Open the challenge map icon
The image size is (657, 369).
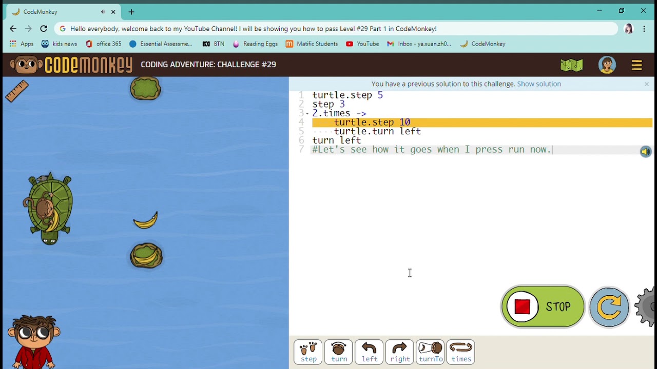point(571,65)
